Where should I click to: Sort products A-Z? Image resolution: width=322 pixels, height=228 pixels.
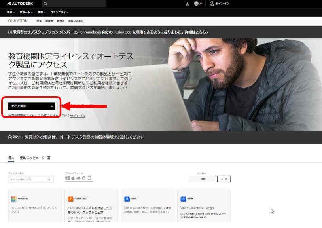(224, 179)
